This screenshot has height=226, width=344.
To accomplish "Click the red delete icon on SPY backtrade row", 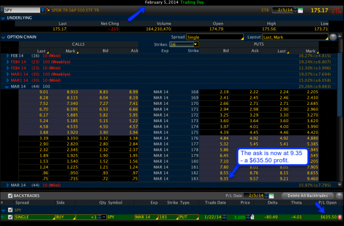I will (x=340, y=217).
